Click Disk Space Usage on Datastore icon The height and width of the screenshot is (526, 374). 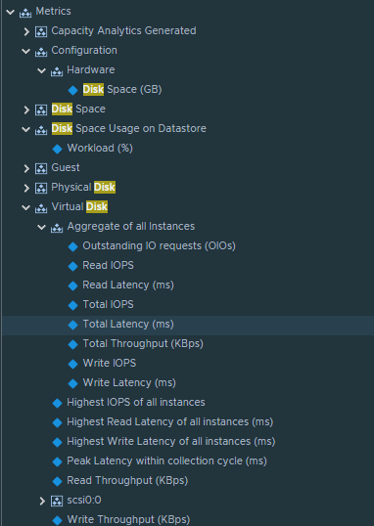pos(41,129)
